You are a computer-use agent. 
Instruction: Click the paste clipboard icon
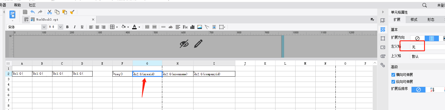[65, 12]
